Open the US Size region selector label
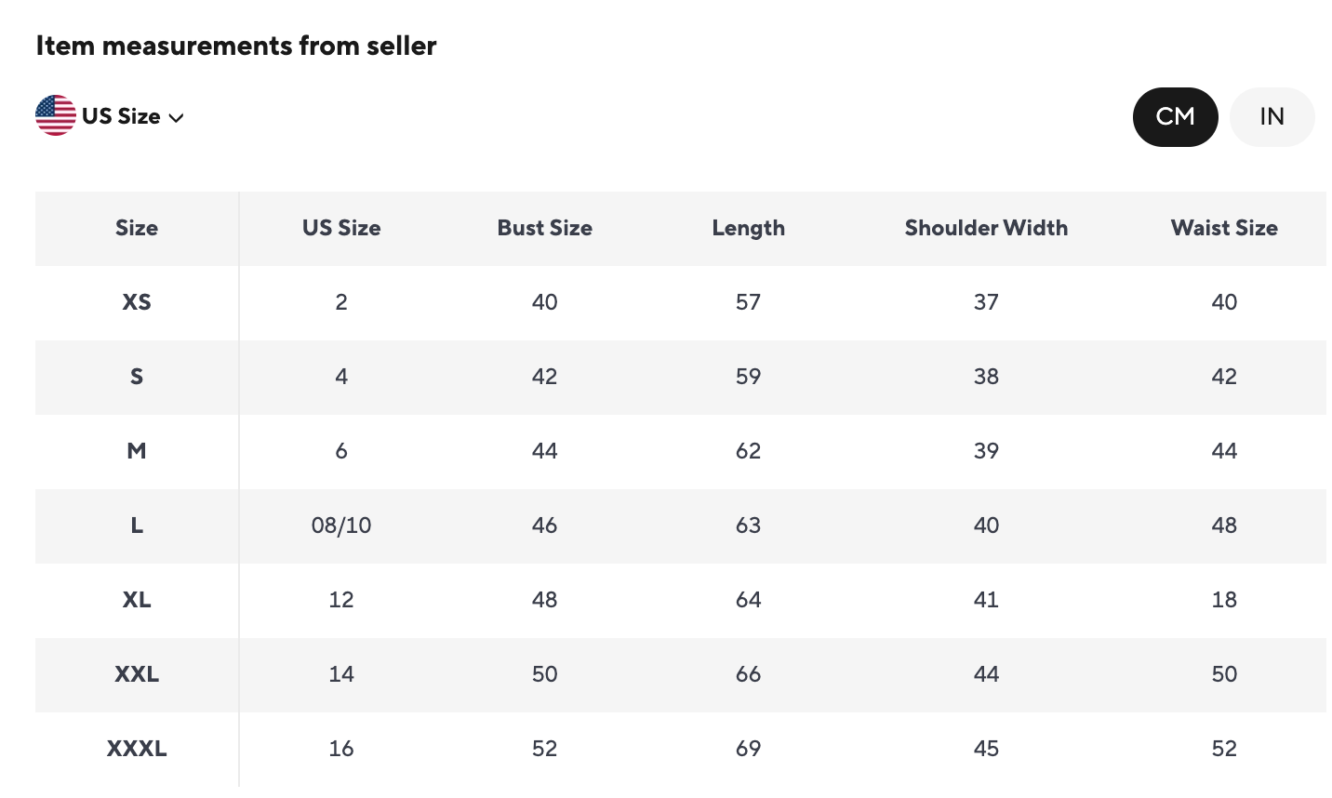The image size is (1332, 798). [121, 116]
